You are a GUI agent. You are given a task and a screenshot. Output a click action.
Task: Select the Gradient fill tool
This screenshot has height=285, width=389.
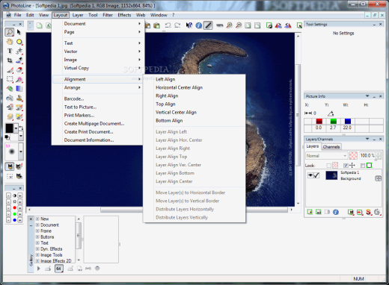pyautogui.click(x=19, y=89)
